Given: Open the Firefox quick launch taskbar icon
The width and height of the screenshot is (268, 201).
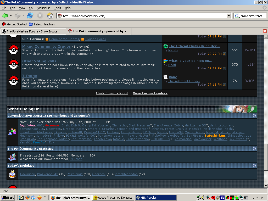Looking at the screenshot, I should (27, 198).
